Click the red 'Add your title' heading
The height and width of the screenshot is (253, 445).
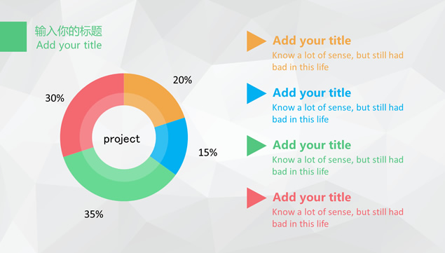[x=312, y=198]
